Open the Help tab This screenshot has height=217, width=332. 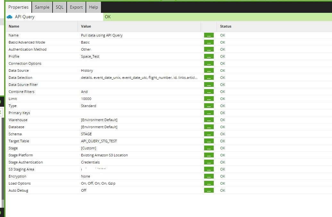[x=93, y=7]
